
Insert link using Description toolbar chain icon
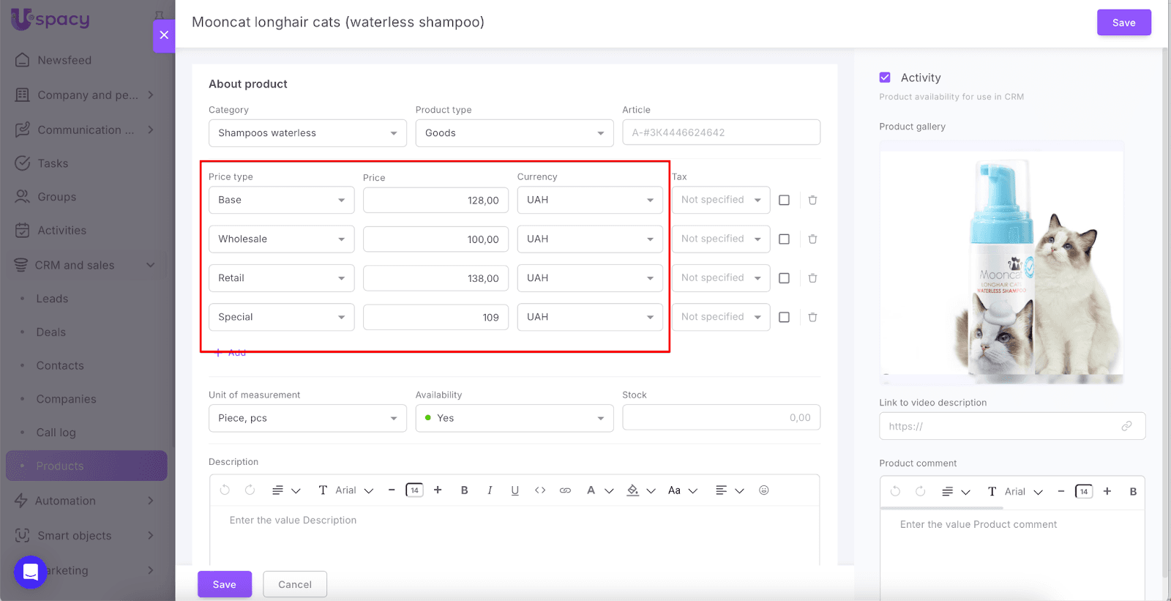click(x=565, y=490)
